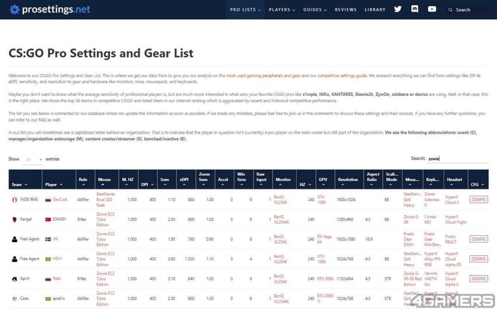Sort table by eDPI column

pos(185,180)
